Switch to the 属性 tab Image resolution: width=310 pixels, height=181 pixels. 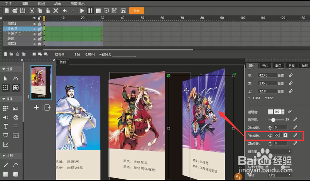point(252,66)
